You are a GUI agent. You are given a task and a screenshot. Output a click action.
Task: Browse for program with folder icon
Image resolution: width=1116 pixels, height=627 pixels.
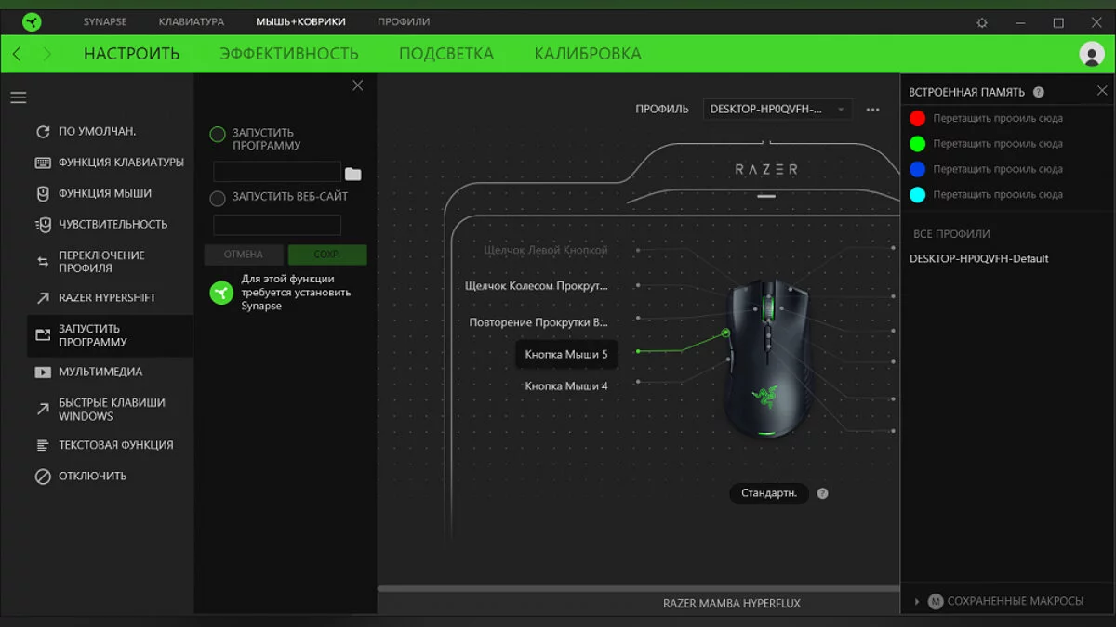pyautogui.click(x=353, y=174)
